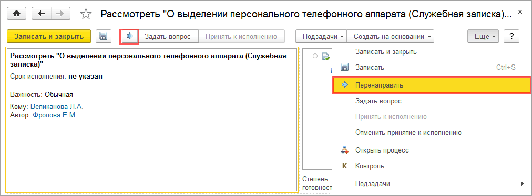Select Принять к исполнению menu entry
Viewport: 532px width, 196px height.
point(432,117)
